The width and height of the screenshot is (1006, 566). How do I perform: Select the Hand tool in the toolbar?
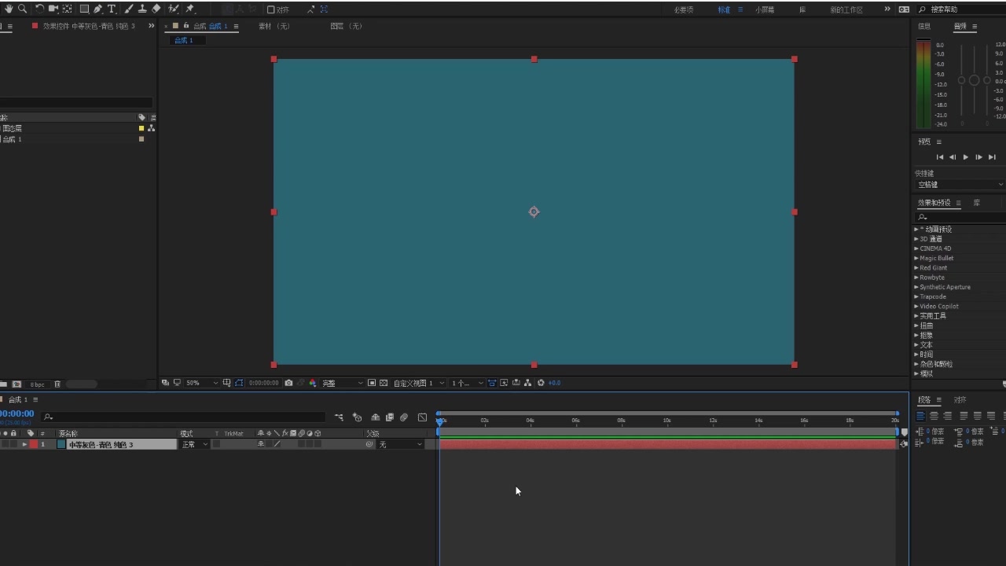coord(9,9)
